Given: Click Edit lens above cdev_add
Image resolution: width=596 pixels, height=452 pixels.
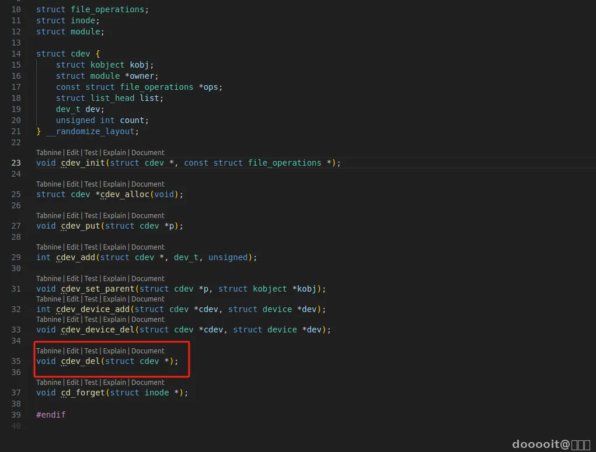Looking at the screenshot, I should coord(72,247).
